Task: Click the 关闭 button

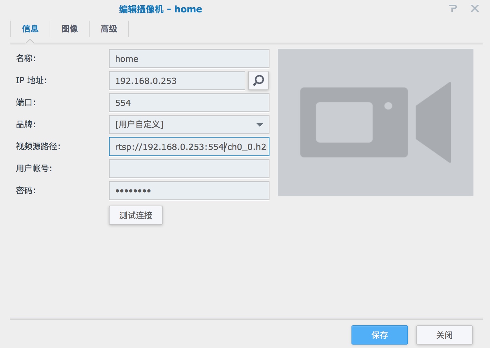Action: (x=445, y=335)
